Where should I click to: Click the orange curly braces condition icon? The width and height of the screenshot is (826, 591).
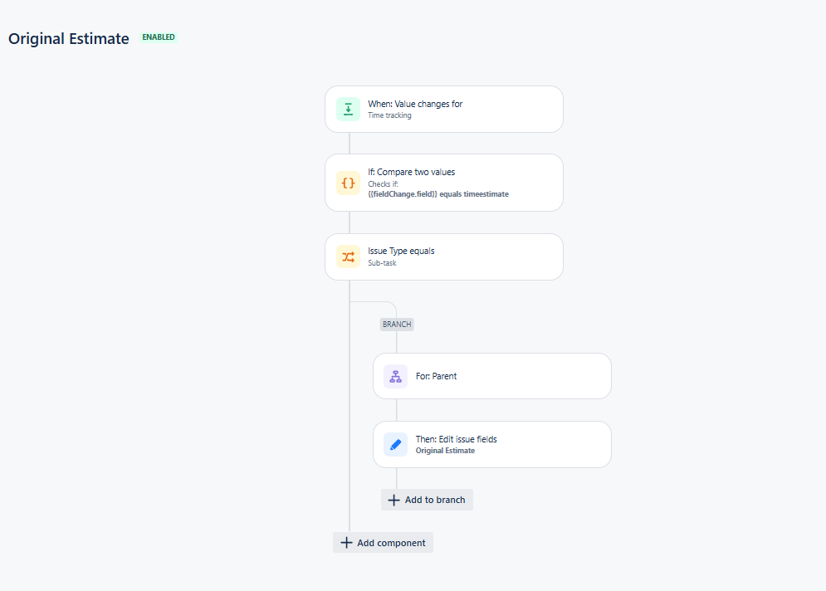click(x=348, y=183)
